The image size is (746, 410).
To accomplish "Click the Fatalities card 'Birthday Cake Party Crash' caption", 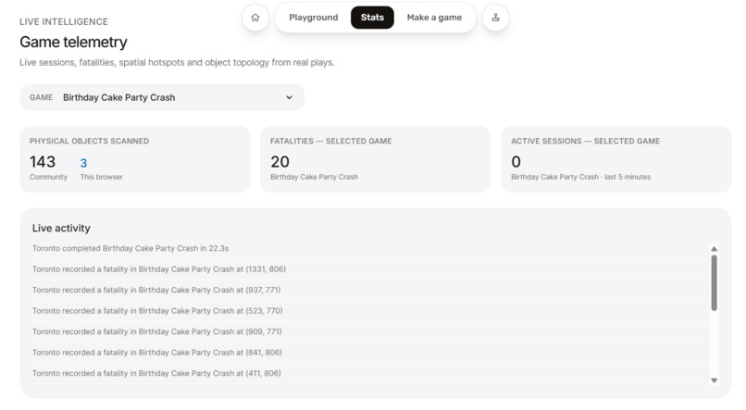I will [x=314, y=177].
